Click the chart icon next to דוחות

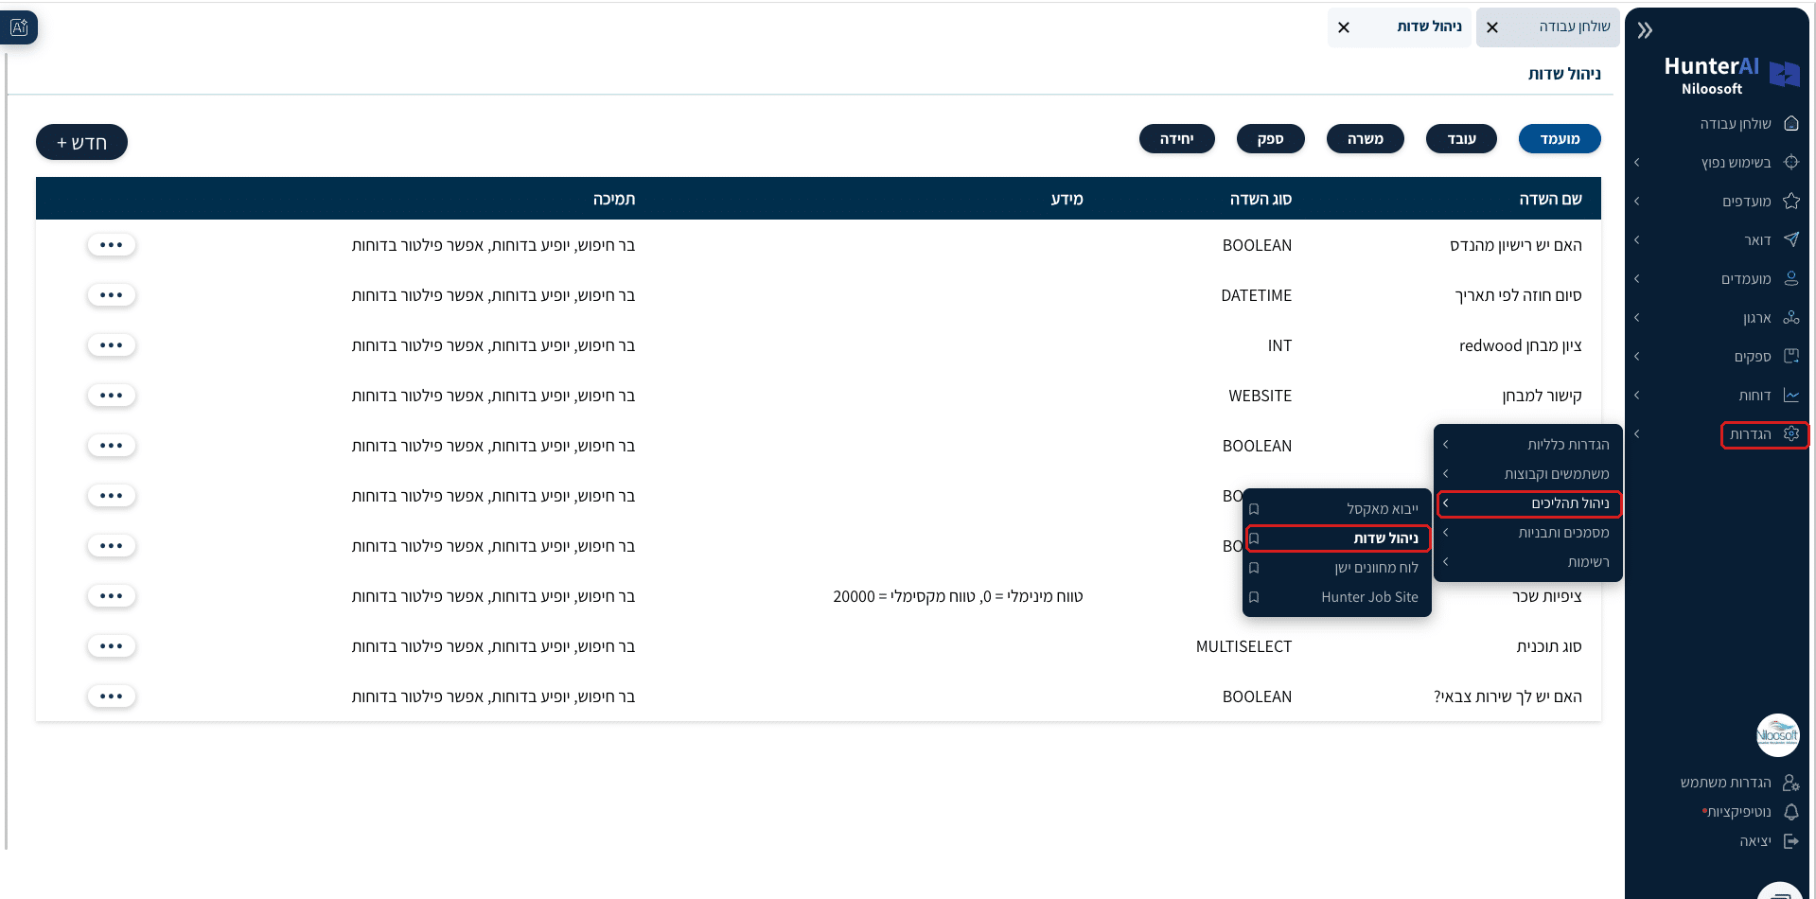1790,395
